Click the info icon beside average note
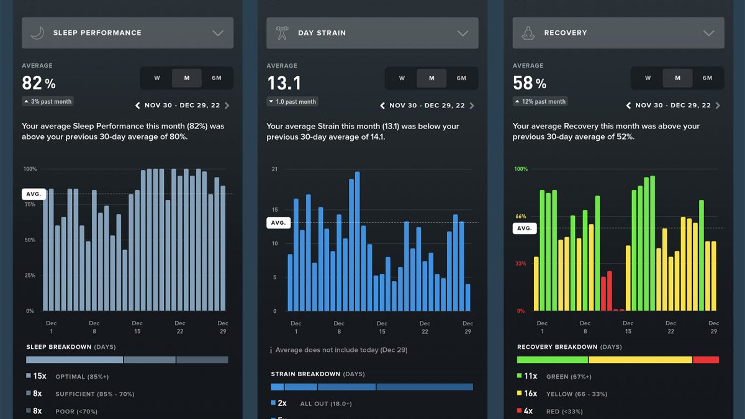Image resolution: width=745 pixels, height=419 pixels. 271,350
